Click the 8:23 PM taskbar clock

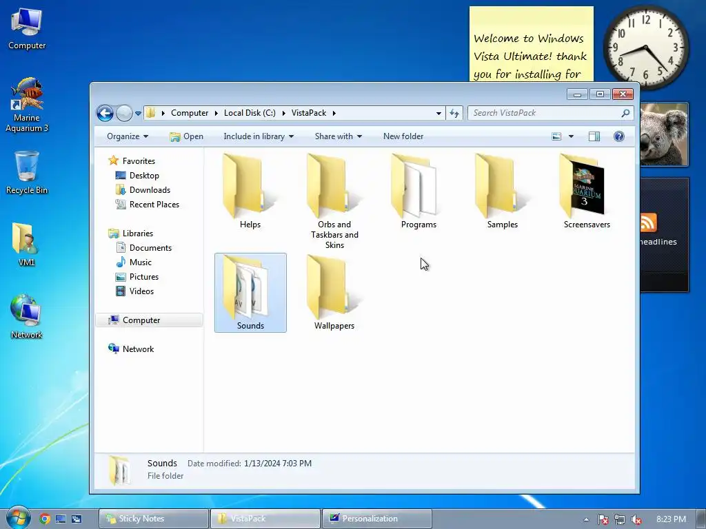[671, 519]
